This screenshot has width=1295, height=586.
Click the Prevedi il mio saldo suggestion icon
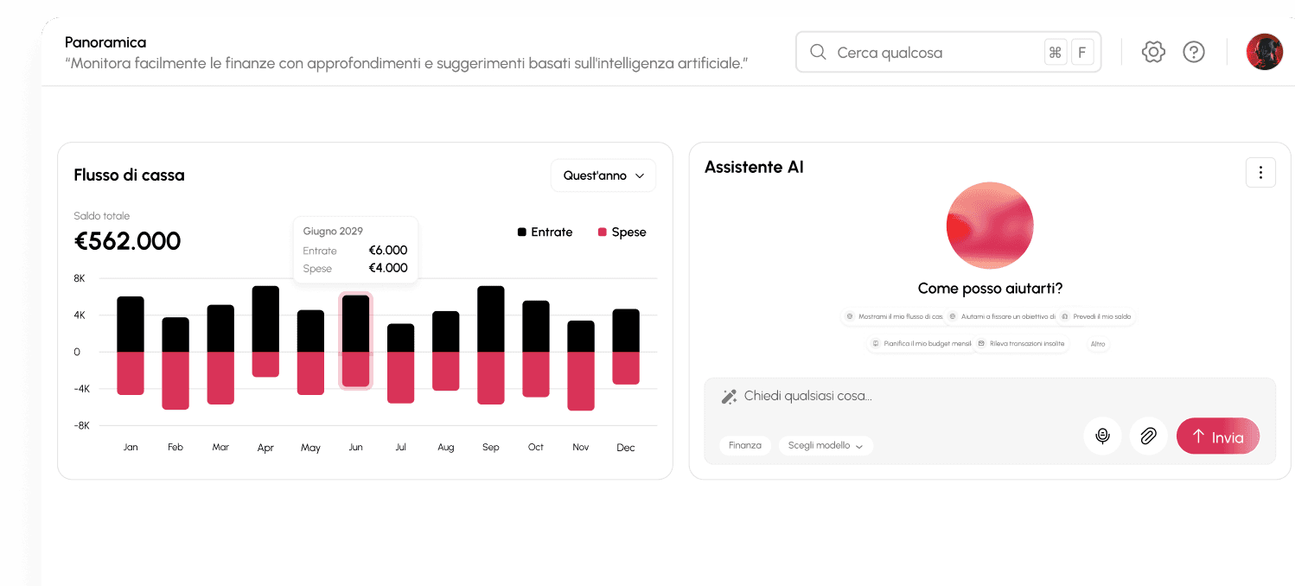click(1063, 316)
